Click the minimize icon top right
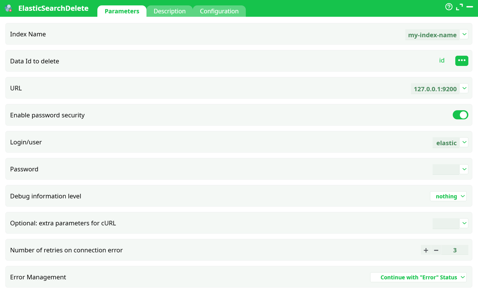The width and height of the screenshot is (478, 291). (470, 7)
